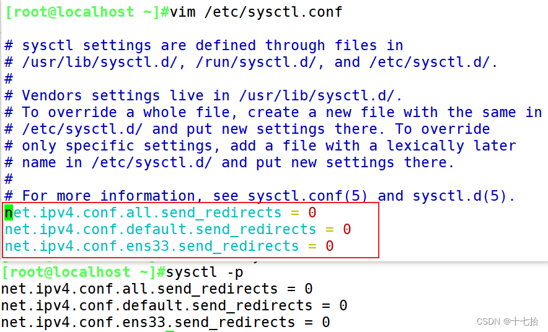Click the line '# For more information, see sysctl.conf(5)'
The image size is (548, 332).
260,196
